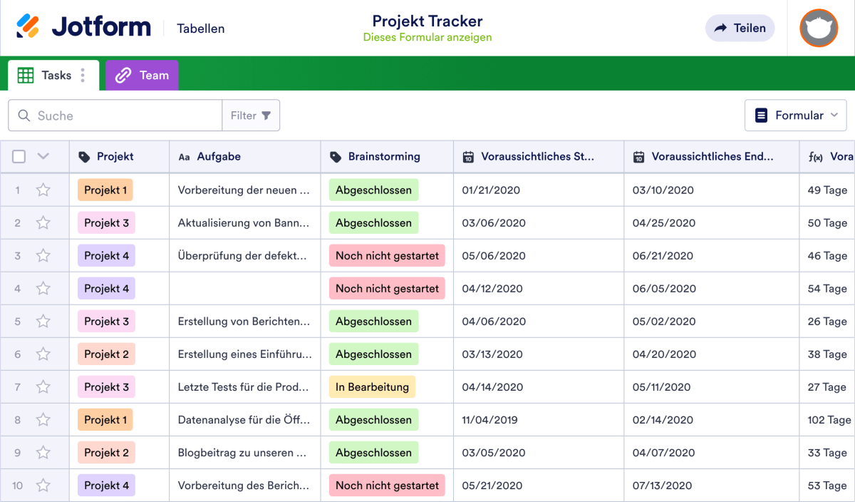Star row 1 as favorite
This screenshot has height=502, width=855.
click(43, 190)
